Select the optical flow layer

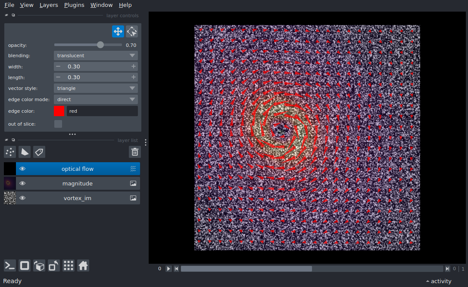click(78, 169)
